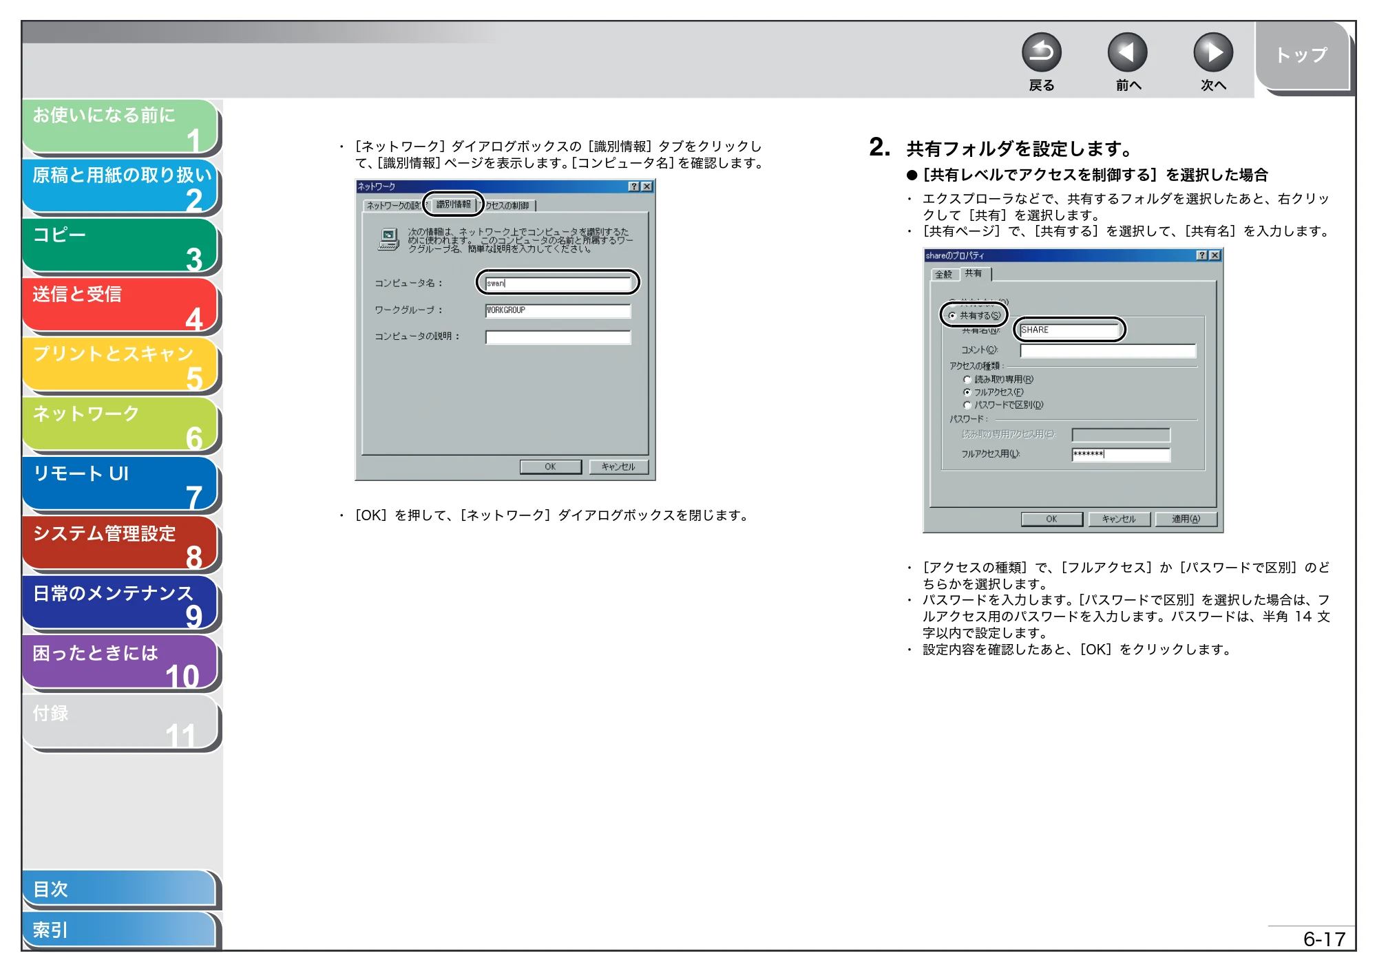Screen dimensions: 1377x973
Task: Click キャンセル in the shareのプロパティ dialog
Action: coord(1119,519)
